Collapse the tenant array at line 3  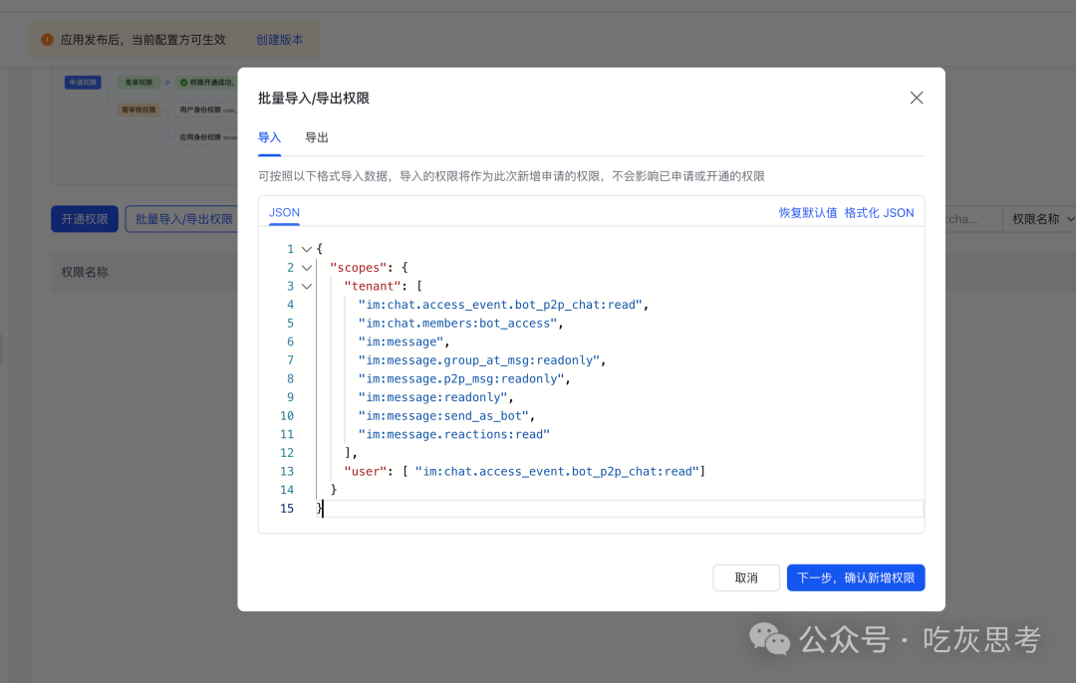click(307, 286)
